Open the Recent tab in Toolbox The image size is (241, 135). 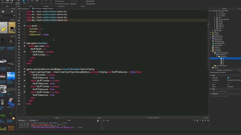[3, 12]
